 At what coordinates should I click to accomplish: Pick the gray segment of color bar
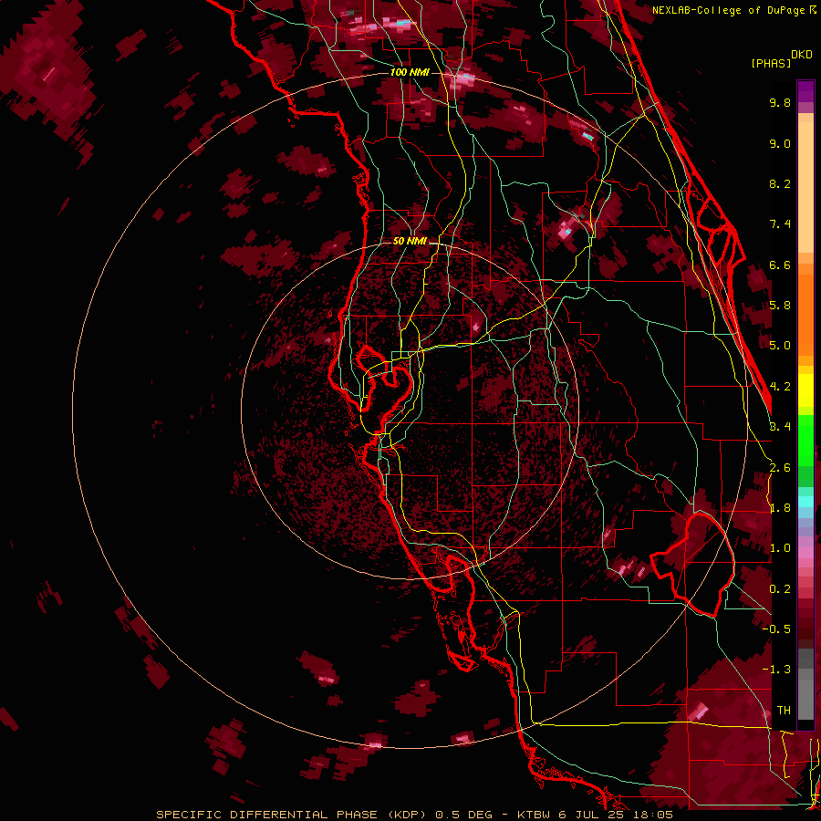tap(805, 684)
